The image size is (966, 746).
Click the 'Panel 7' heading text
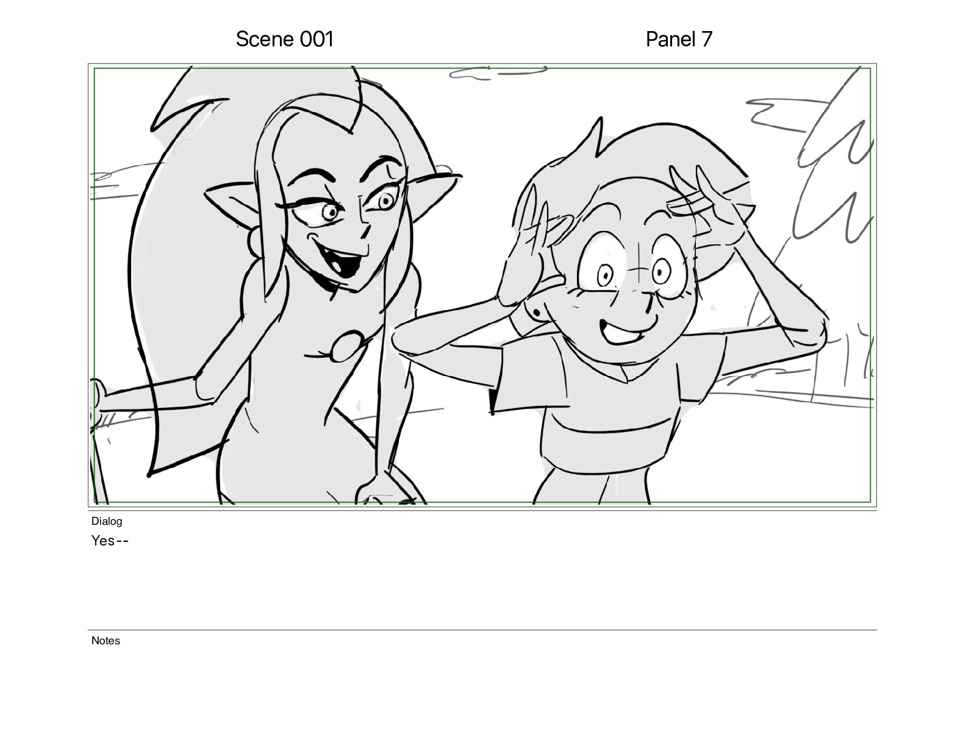(679, 39)
